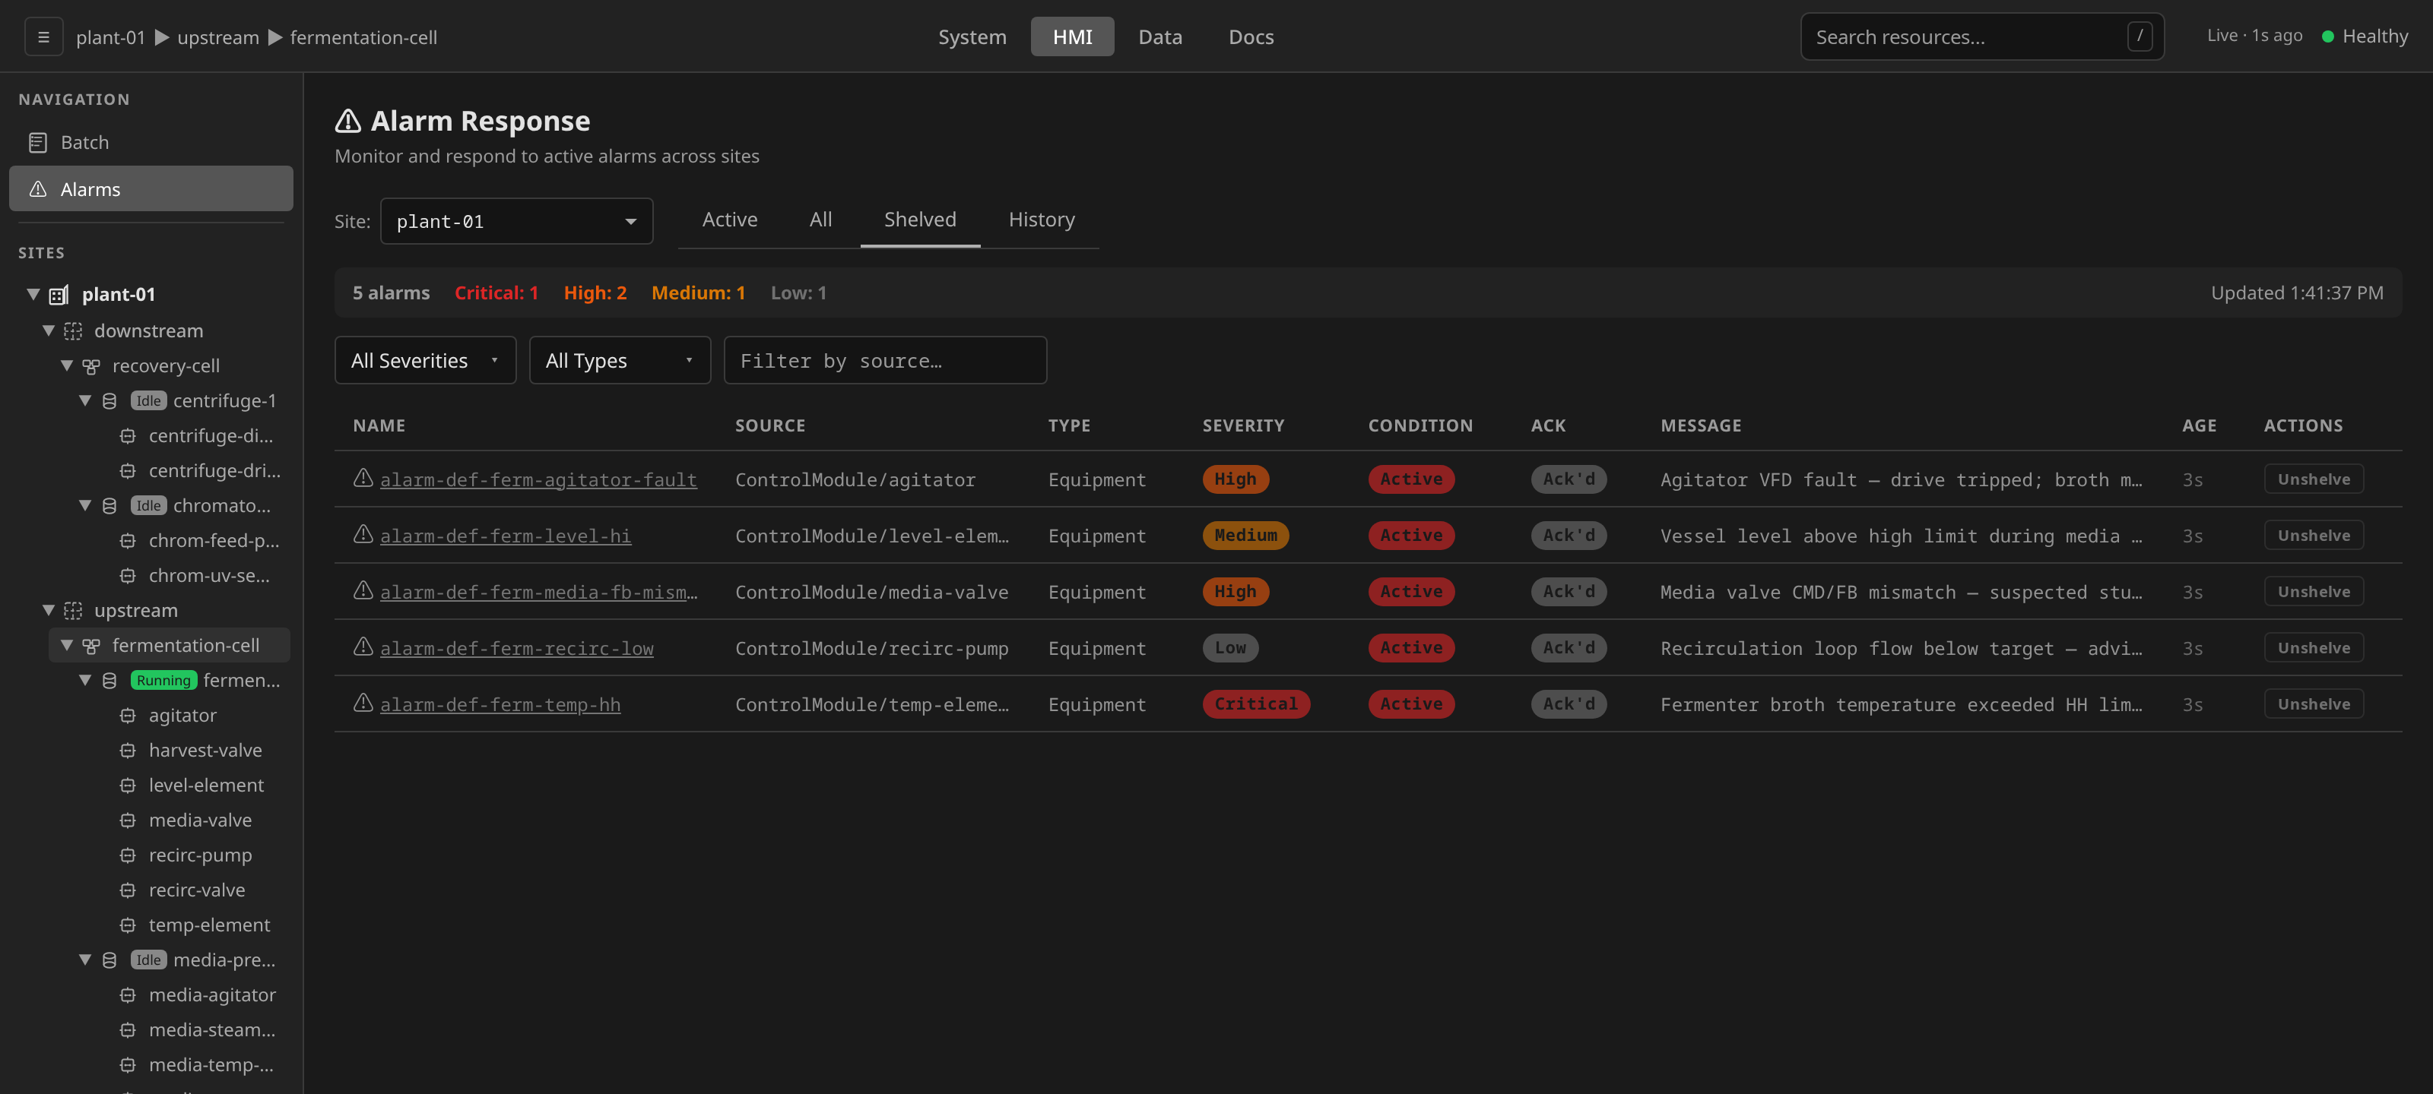Collapse the Running fermenter tree node
The image size is (2433, 1094).
click(85, 681)
